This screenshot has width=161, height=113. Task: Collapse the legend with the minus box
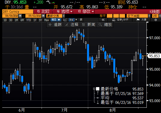(x=94, y=89)
